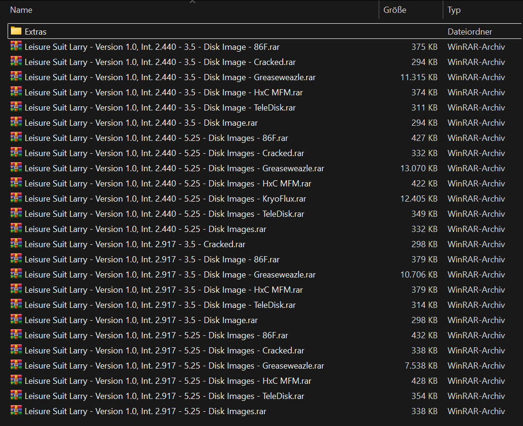Click the 349 KB size value
523x426 pixels.
(x=424, y=214)
